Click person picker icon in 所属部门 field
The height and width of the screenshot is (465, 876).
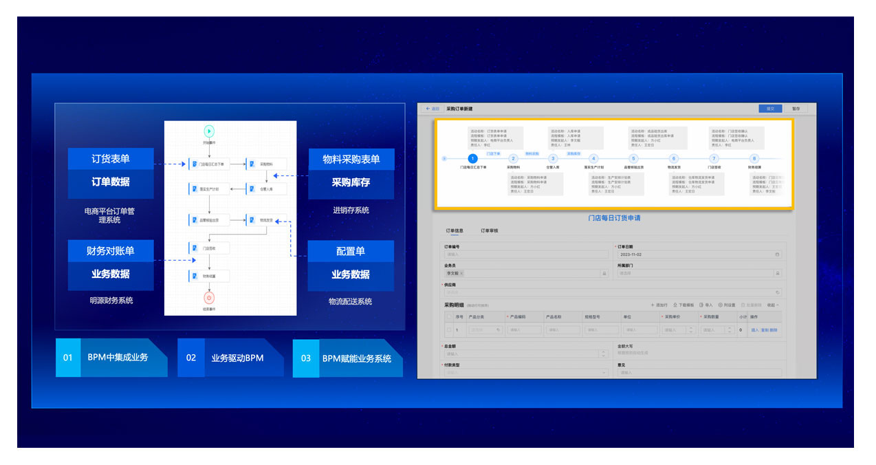pyautogui.click(x=778, y=273)
